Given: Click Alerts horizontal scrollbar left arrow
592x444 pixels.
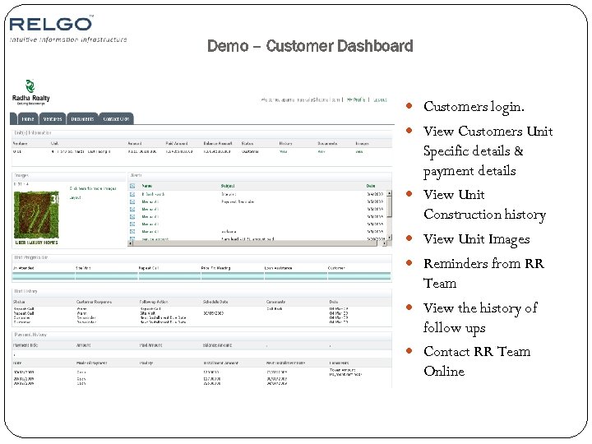Looking at the screenshot, I should pyautogui.click(x=131, y=243).
